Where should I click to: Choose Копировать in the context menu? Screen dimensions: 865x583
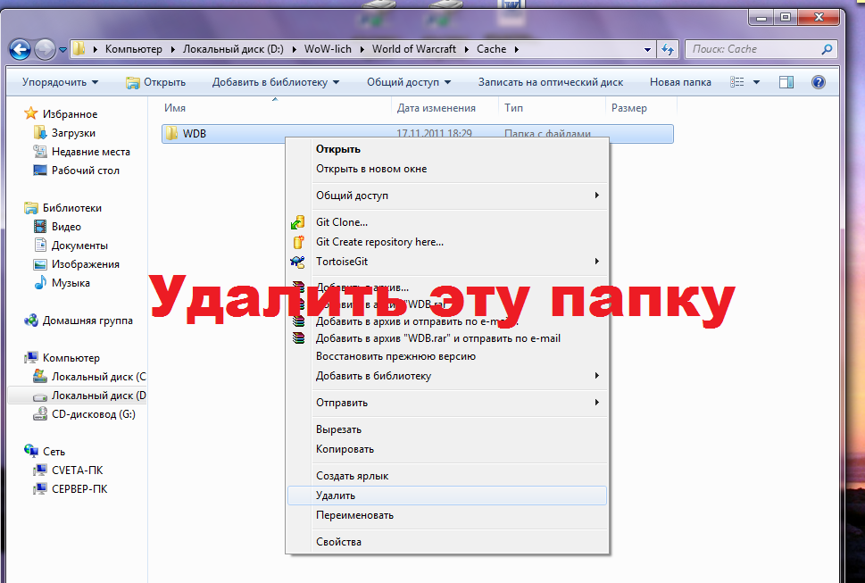point(447,449)
